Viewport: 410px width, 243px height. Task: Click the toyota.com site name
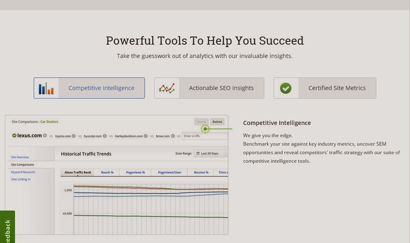point(63,136)
